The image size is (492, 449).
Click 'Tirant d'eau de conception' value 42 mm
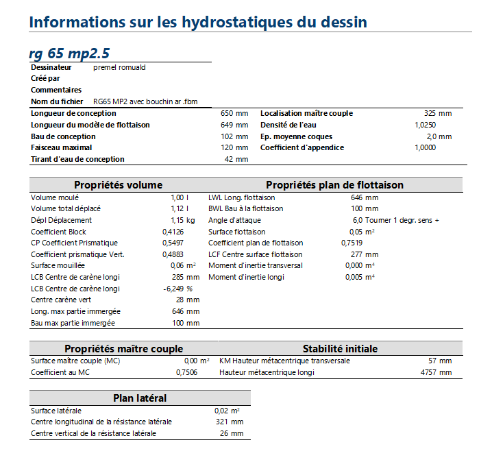236,159
